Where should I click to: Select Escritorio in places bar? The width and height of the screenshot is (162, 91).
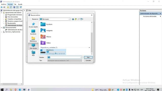33,32
